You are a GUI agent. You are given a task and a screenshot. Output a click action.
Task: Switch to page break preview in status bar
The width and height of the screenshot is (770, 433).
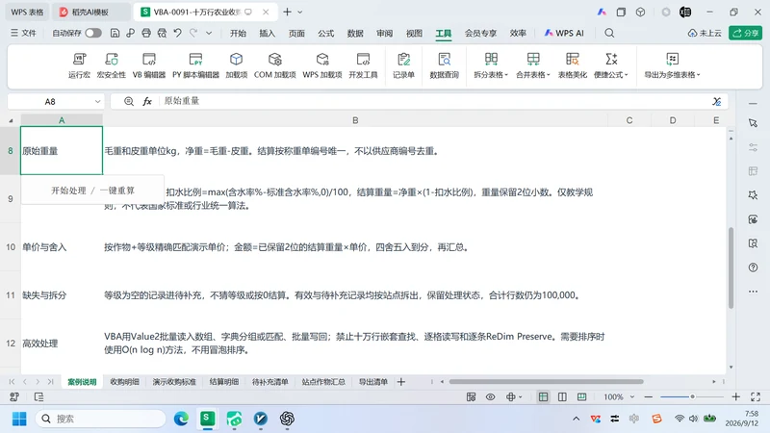coord(581,396)
